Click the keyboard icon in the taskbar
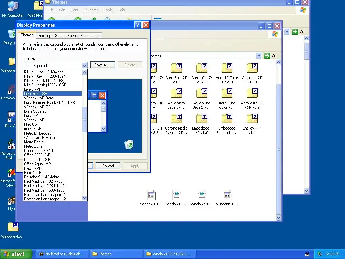Image resolution: width=345 pixels, height=259 pixels. click(307, 254)
